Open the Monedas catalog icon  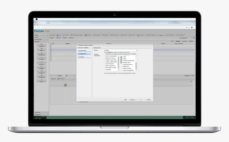click(42, 67)
